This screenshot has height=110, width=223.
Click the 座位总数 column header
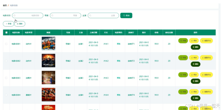[169, 33]
